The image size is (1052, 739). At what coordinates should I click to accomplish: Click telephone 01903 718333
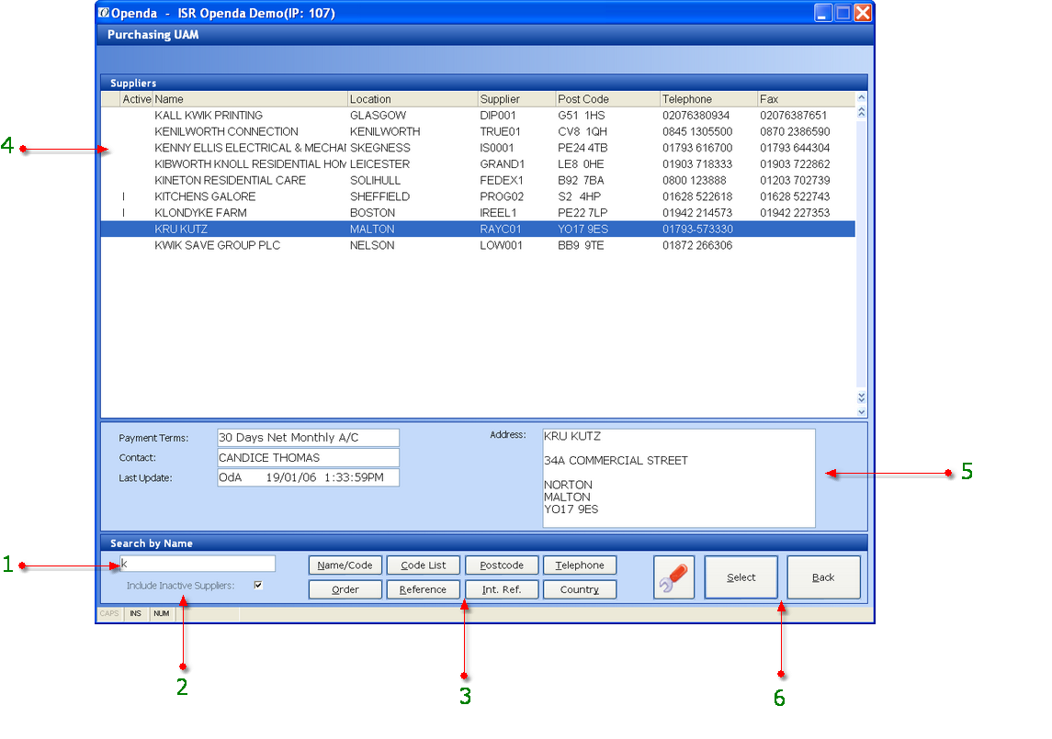coord(697,164)
